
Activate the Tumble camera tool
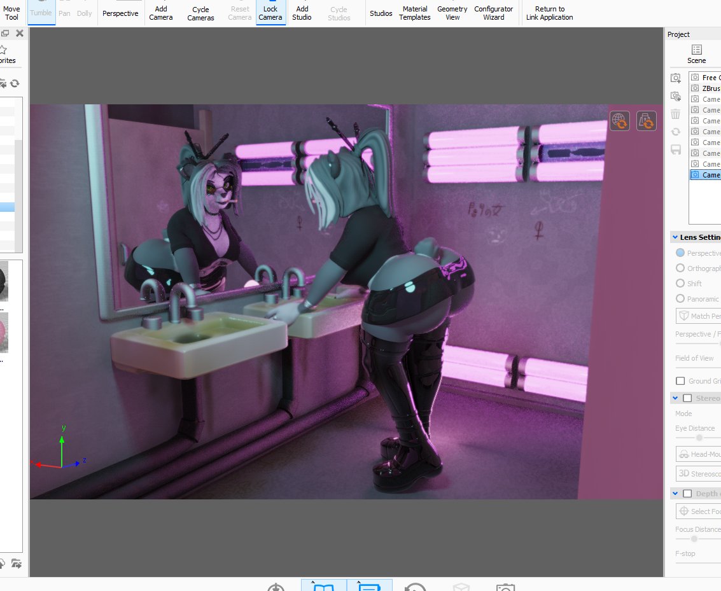point(41,12)
